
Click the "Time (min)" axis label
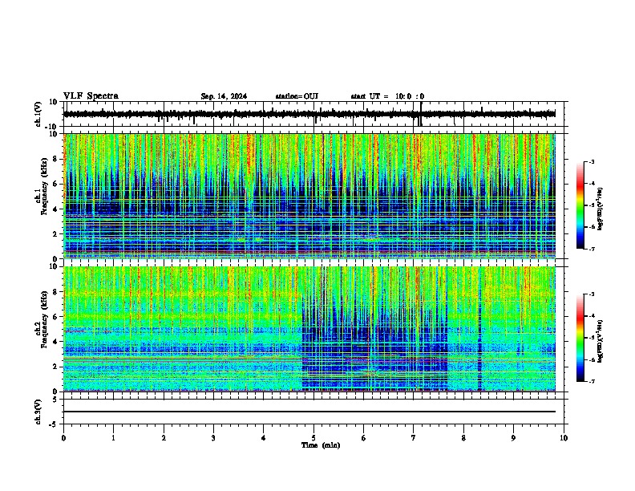321,445
